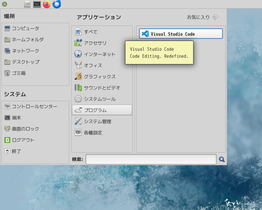Click the magnifier search icon
Image resolution: width=262 pixels, height=210 pixels.
[x=222, y=159]
